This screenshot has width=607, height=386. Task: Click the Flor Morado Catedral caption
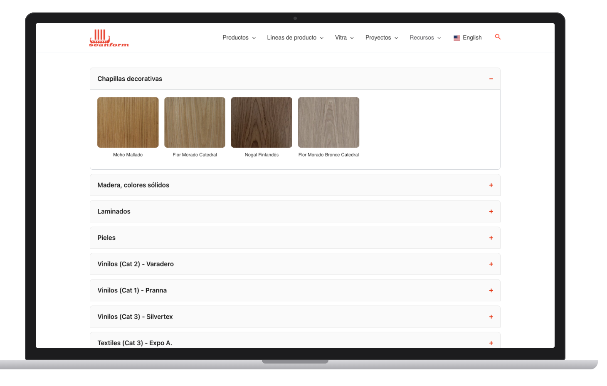pos(195,155)
